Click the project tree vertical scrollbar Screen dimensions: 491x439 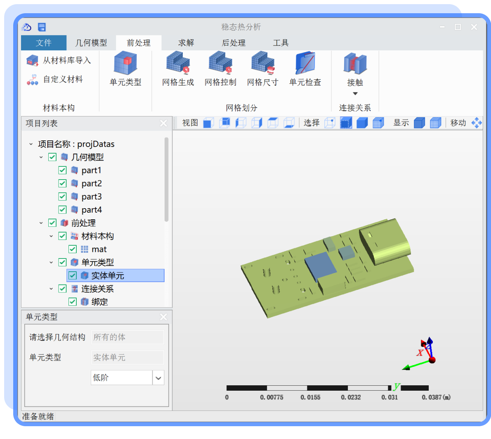click(166, 179)
